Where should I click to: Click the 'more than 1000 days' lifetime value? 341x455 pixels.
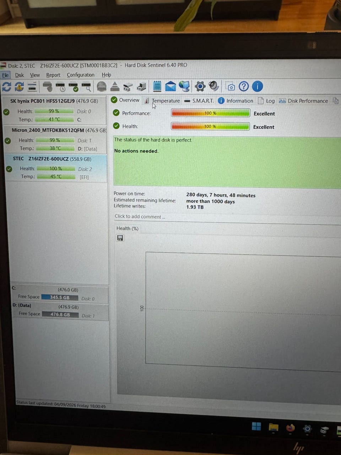tap(211, 202)
